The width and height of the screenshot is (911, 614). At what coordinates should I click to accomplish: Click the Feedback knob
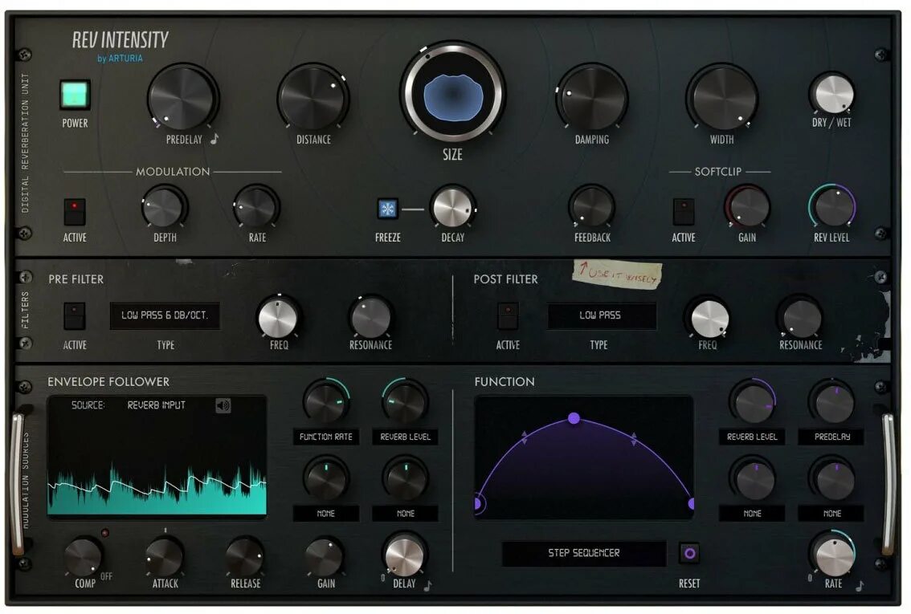point(592,207)
